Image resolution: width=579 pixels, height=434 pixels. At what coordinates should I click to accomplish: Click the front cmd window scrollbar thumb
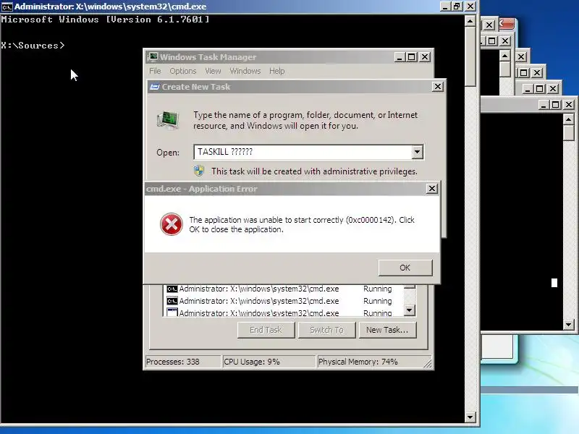470,56
